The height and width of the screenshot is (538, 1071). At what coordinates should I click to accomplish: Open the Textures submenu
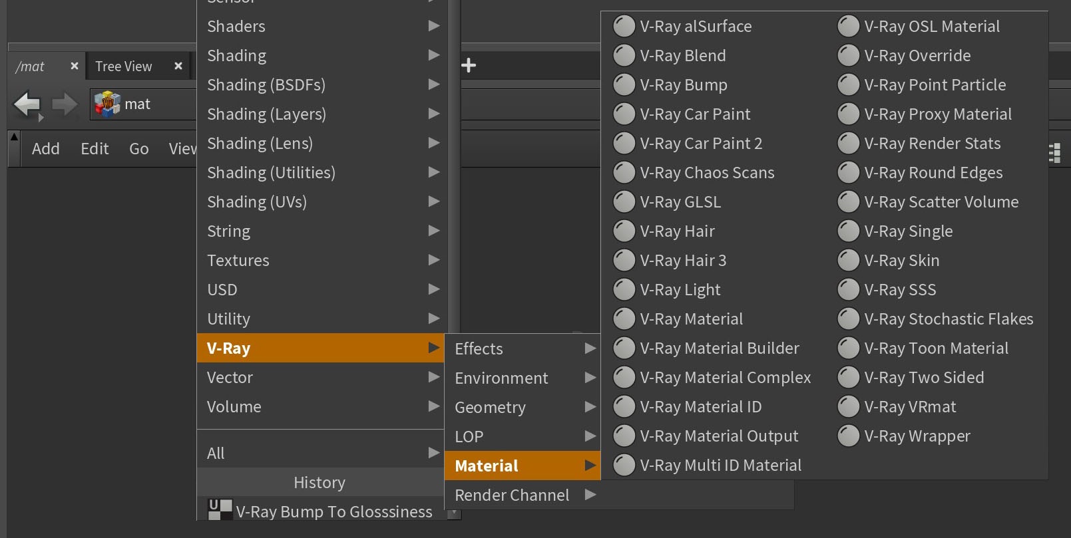320,261
